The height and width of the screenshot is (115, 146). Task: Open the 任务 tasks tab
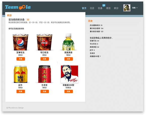(100, 8)
